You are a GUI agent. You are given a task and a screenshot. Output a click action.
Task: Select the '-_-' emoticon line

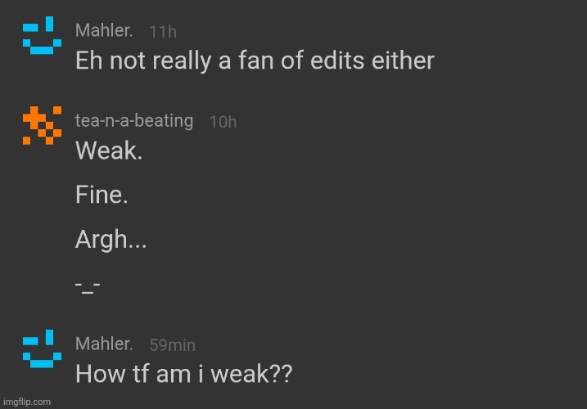click(x=87, y=285)
